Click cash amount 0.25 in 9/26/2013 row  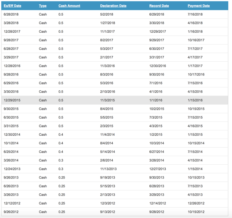click(x=62, y=178)
